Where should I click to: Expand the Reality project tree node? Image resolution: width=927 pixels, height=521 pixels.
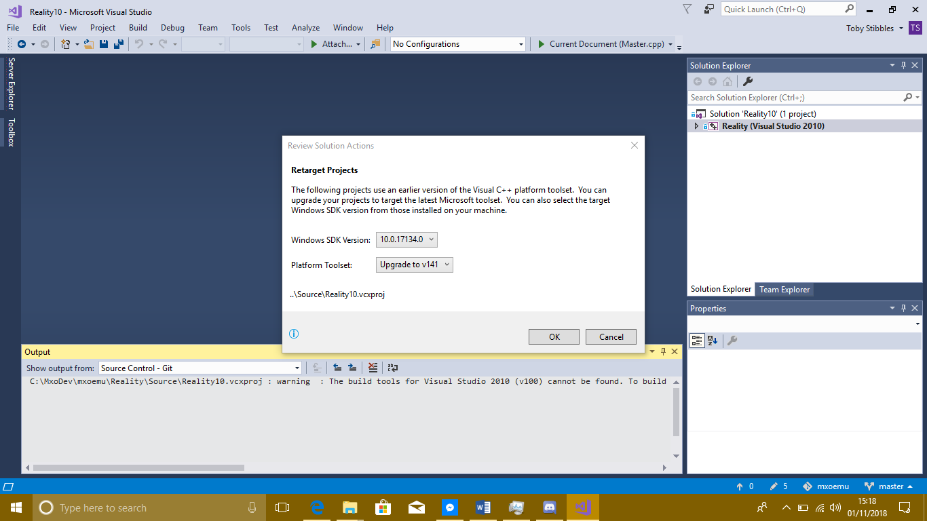point(696,126)
